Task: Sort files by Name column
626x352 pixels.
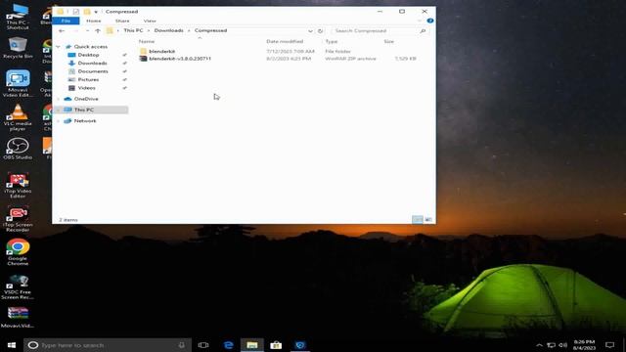Action: (x=147, y=41)
